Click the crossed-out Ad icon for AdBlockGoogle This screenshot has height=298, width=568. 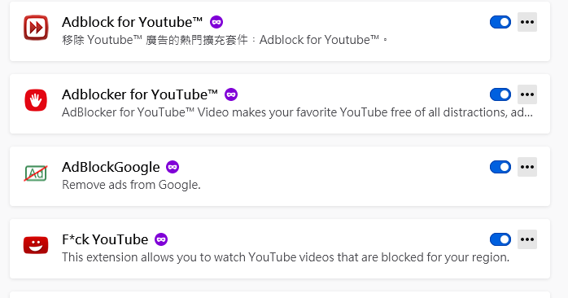[36, 173]
